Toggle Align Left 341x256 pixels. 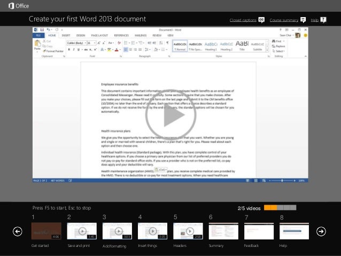click(x=126, y=50)
